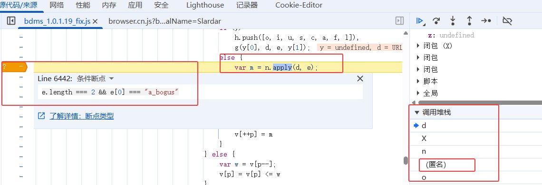Click the line h.push([o, i, u, s, c, a, f, l])

297,37
